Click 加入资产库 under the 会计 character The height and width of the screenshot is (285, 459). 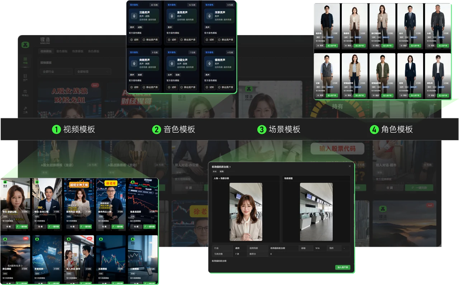pos(415,46)
